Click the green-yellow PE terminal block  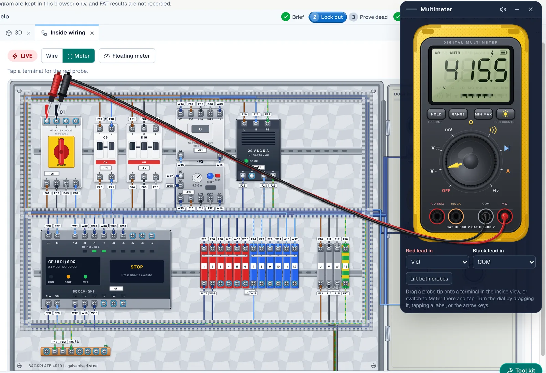coord(345,266)
